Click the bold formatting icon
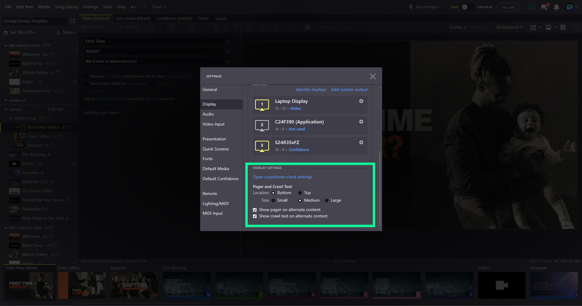582x306 pixels. tap(216, 27)
